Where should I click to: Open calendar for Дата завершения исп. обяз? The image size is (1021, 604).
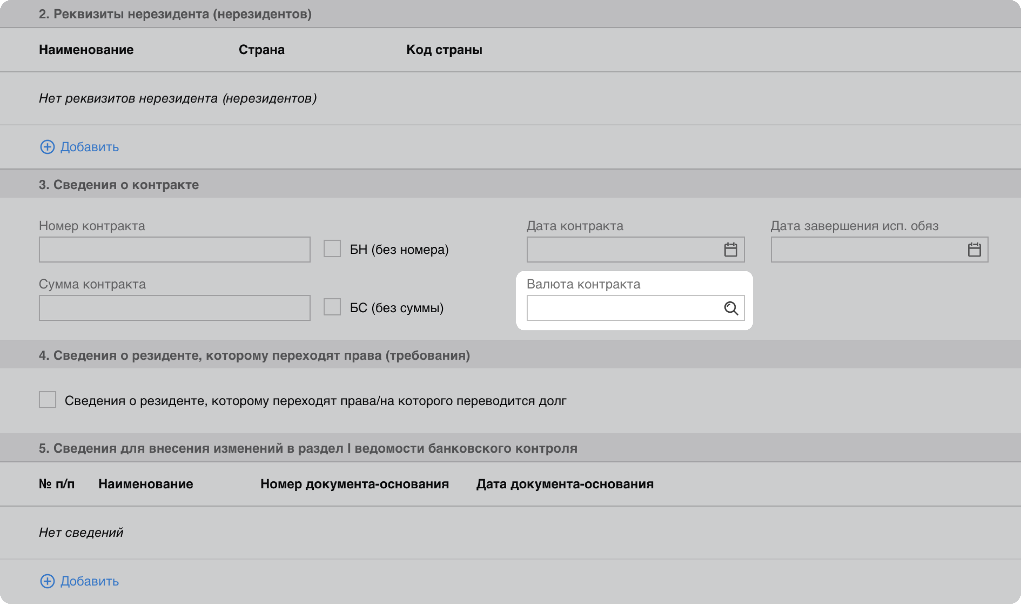[x=974, y=250]
